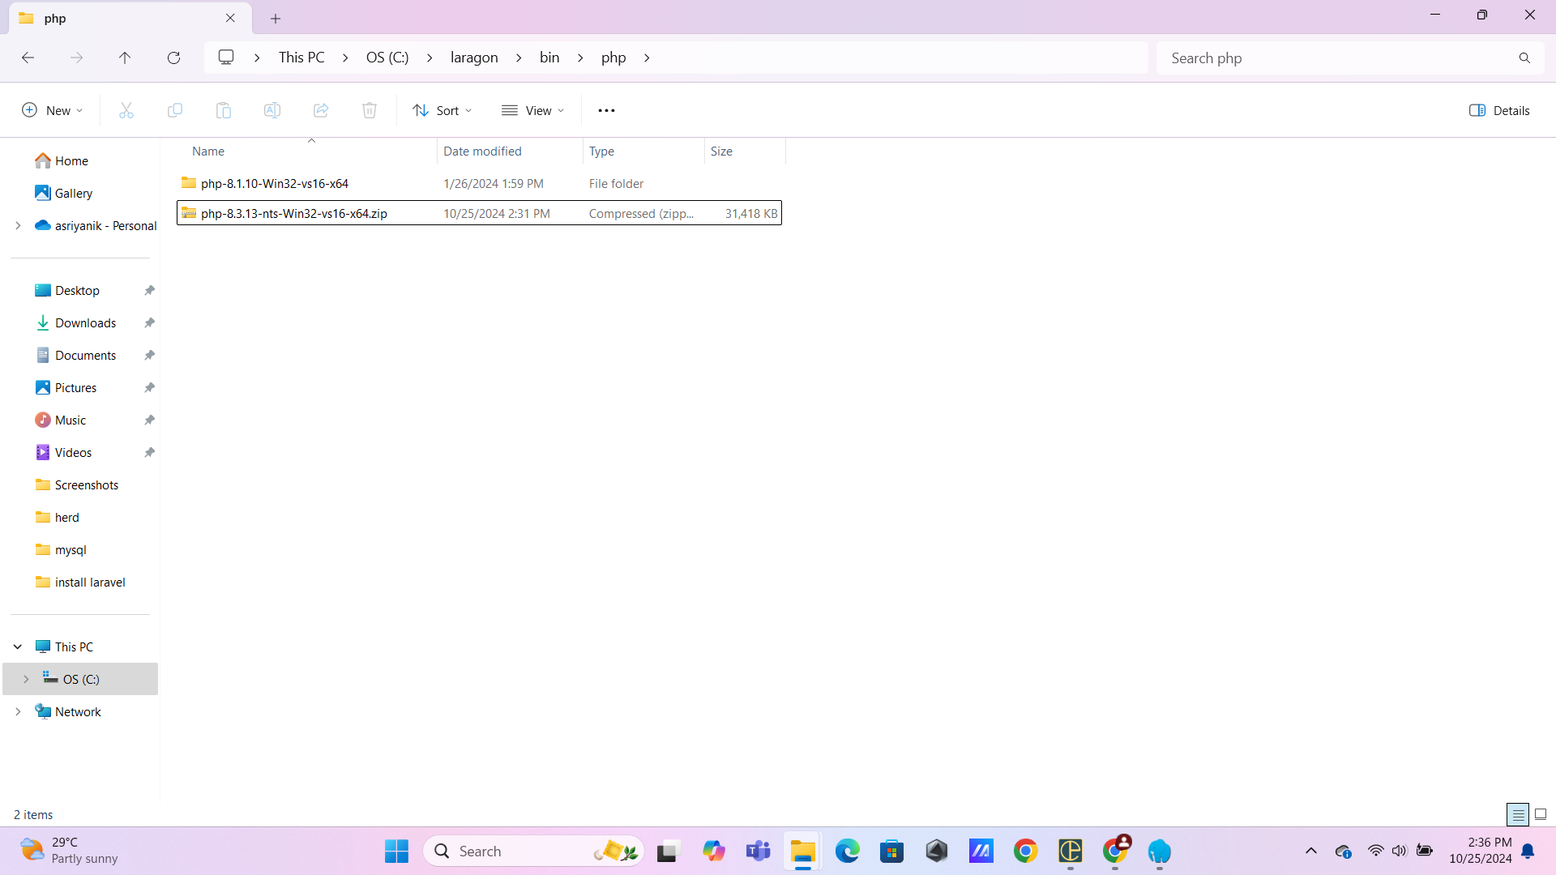Click the Cut scissors icon in toolbar
This screenshot has width=1556, height=875.
click(x=126, y=110)
